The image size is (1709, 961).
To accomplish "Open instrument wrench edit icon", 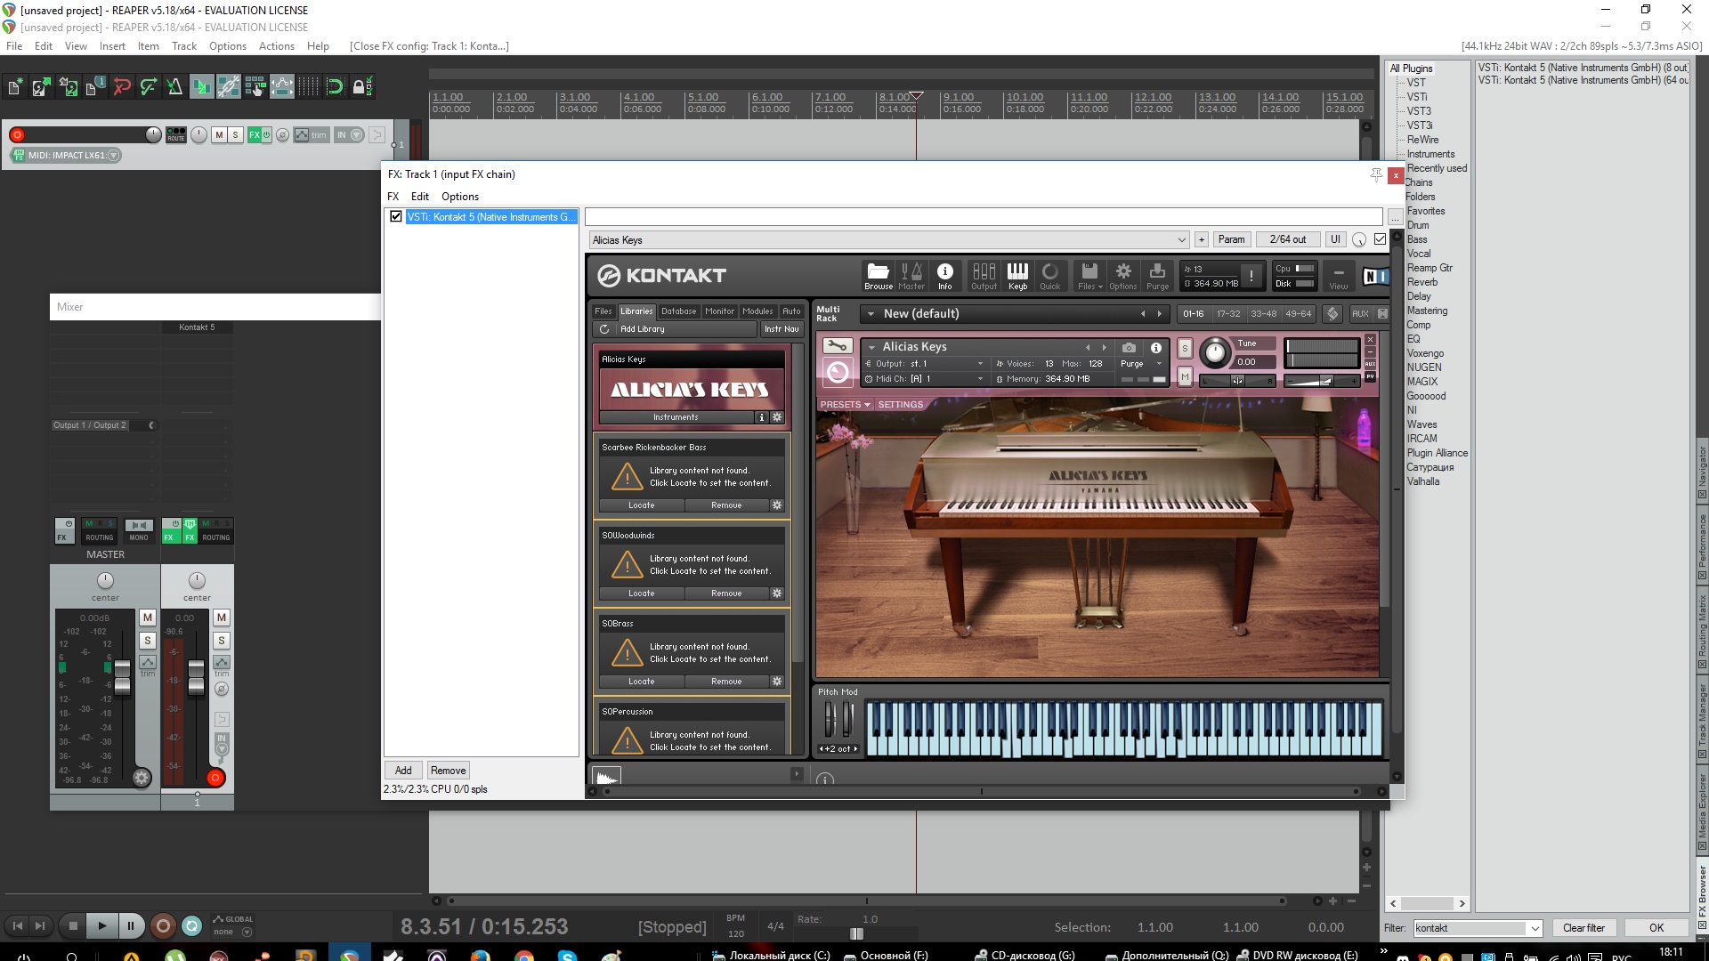I will pyautogui.click(x=837, y=346).
